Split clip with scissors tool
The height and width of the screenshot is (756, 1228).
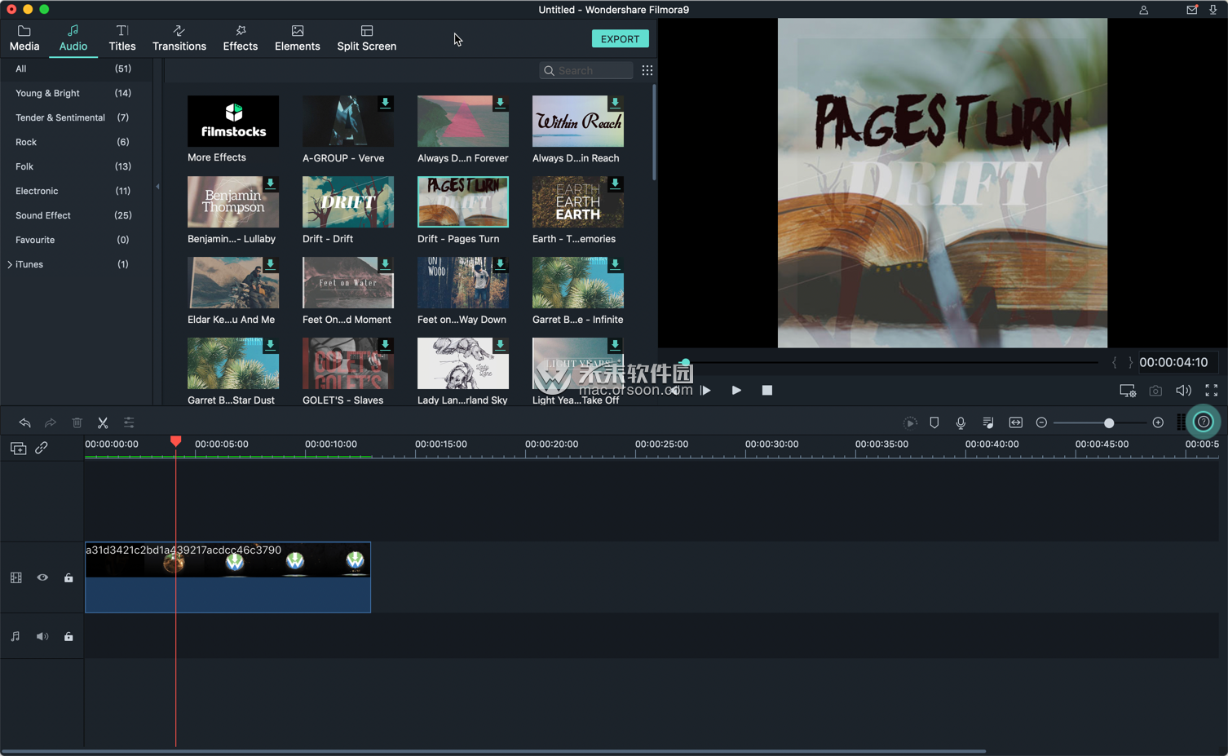103,422
